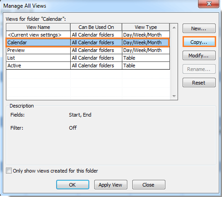
Task: Click the Can Be Used On column header
Action: coord(96,27)
